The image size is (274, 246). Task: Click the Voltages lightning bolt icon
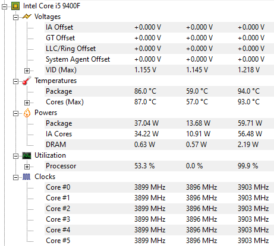click(x=27, y=17)
